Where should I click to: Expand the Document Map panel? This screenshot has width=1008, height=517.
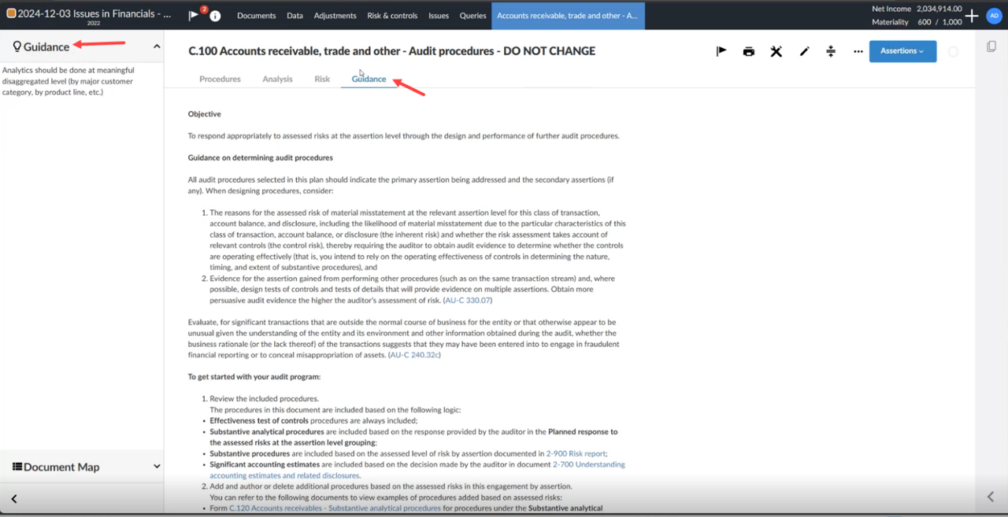[x=156, y=467]
